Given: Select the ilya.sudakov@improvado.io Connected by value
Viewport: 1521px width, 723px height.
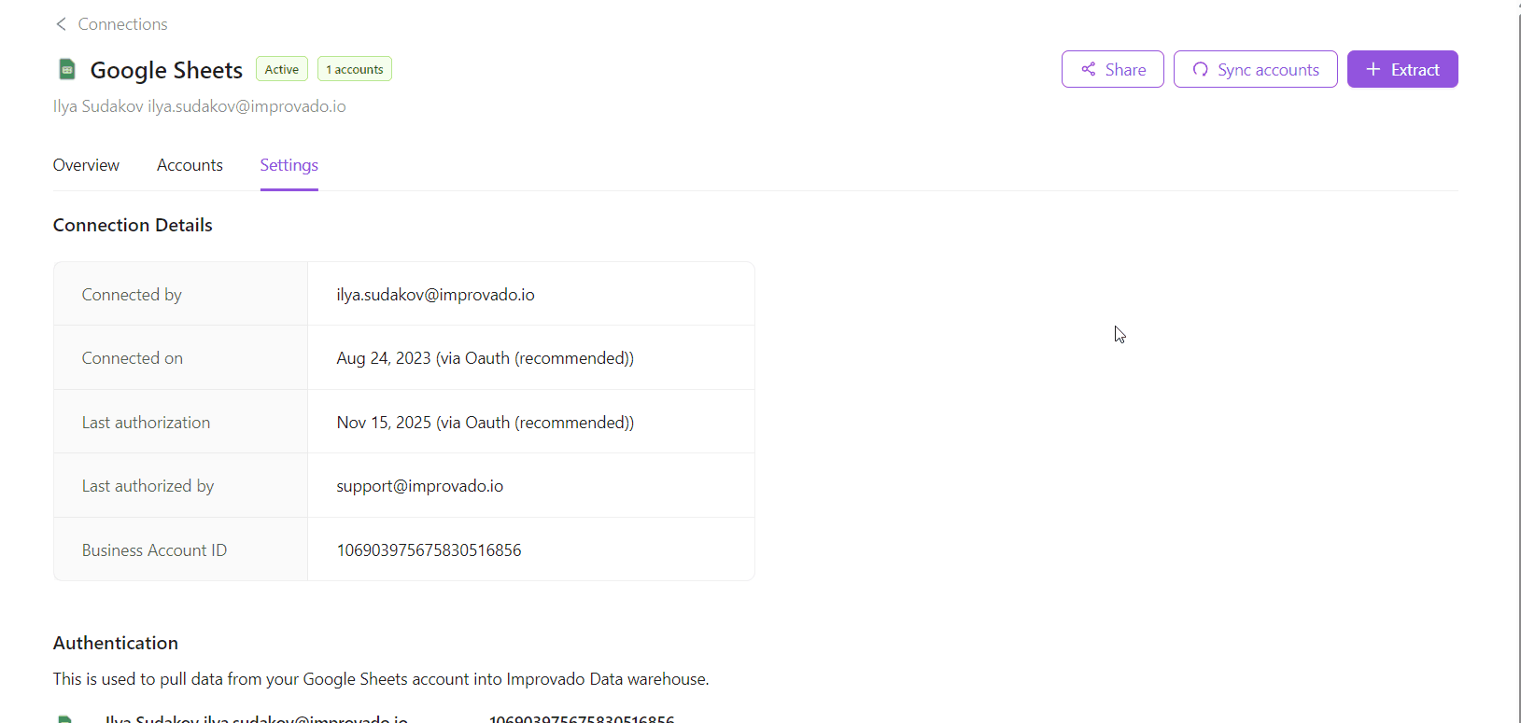Looking at the screenshot, I should [x=436, y=295].
